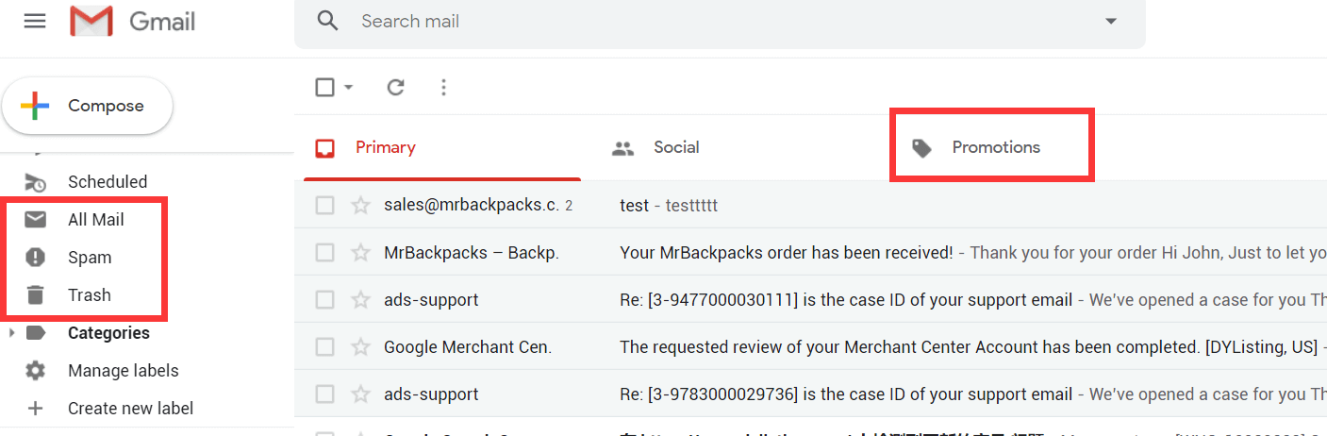Click sender Google Merchant Cen.
This screenshot has width=1327, height=436.
tap(468, 346)
